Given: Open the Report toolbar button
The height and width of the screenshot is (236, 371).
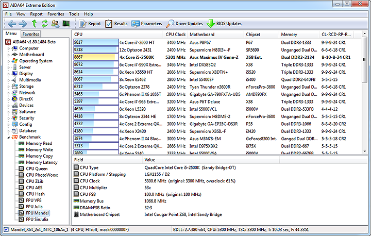Looking at the screenshot, I should pyautogui.click(x=90, y=24).
